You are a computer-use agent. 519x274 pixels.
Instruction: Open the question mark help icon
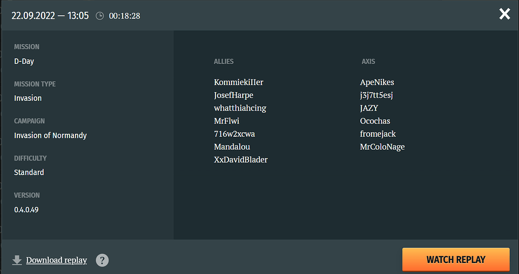point(102,260)
